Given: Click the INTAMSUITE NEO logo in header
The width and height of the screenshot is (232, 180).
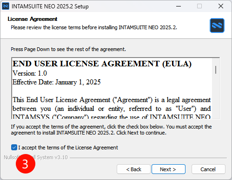Looking at the screenshot, I should (x=217, y=26).
